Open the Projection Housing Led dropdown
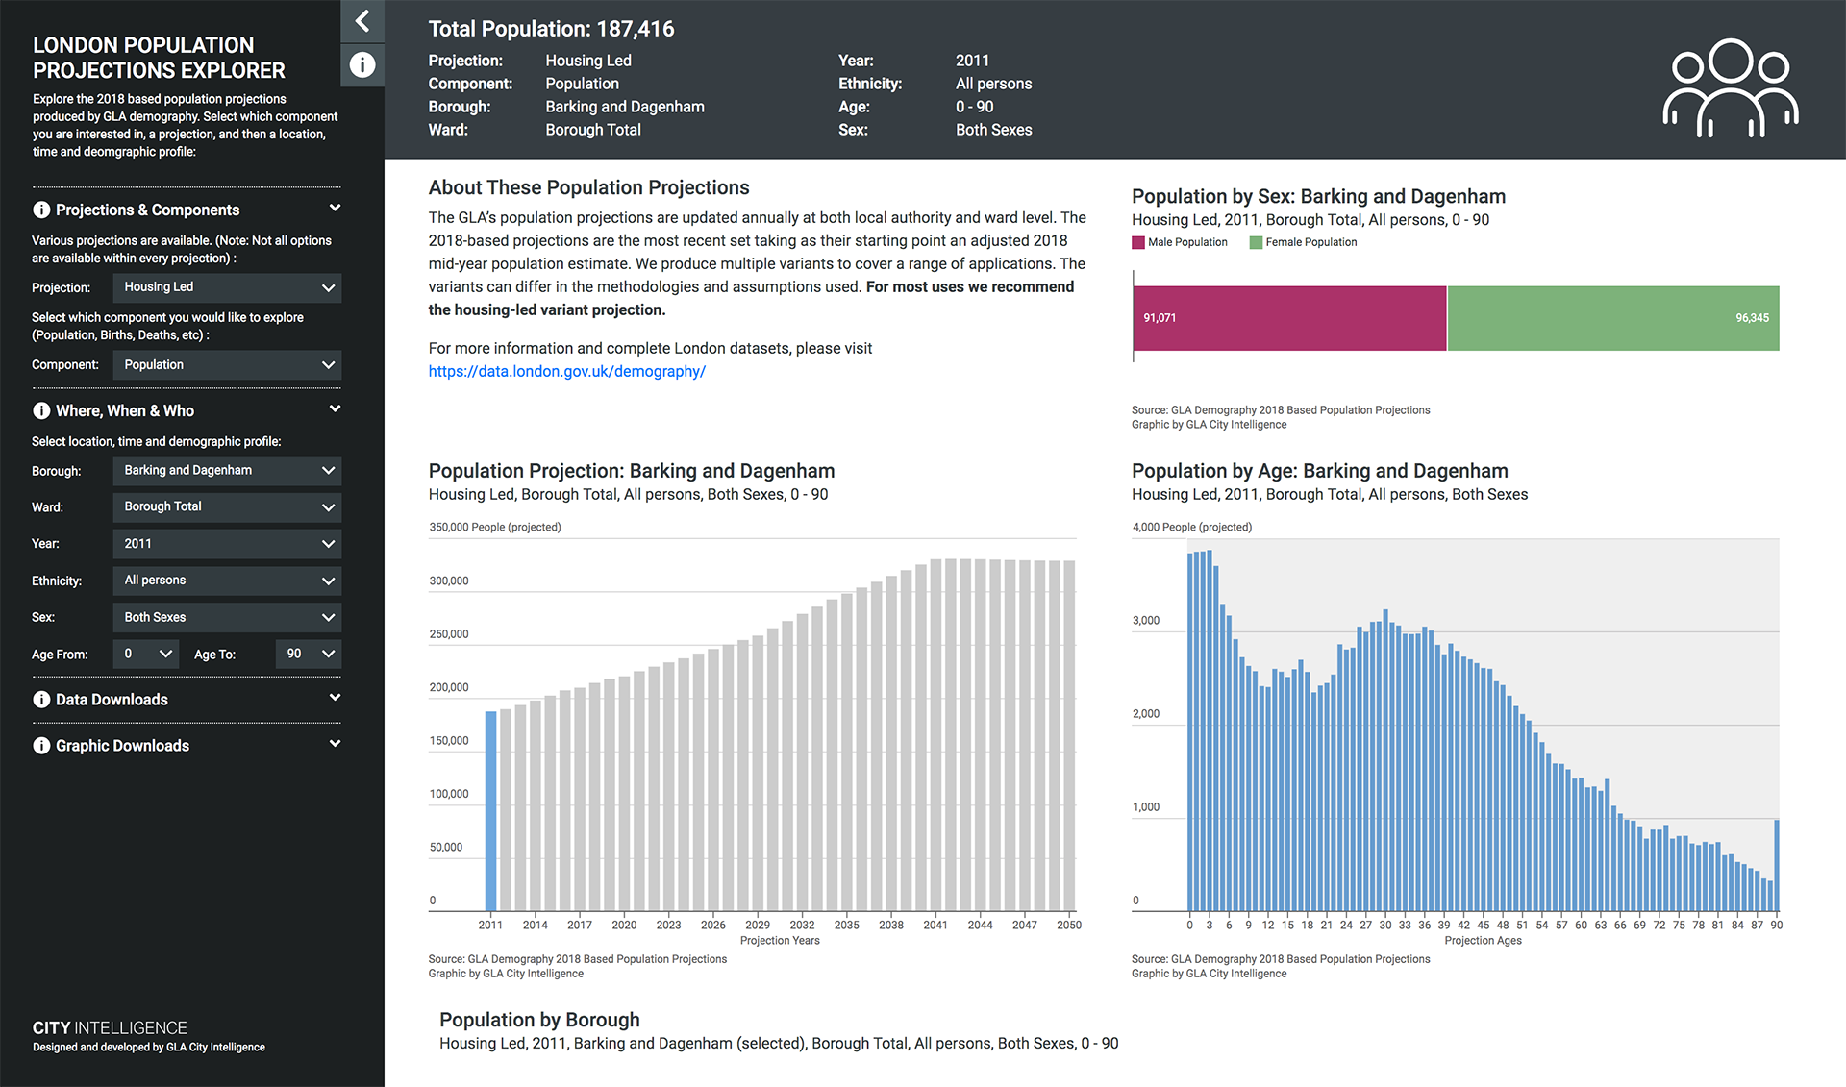The image size is (1846, 1087). tap(228, 286)
